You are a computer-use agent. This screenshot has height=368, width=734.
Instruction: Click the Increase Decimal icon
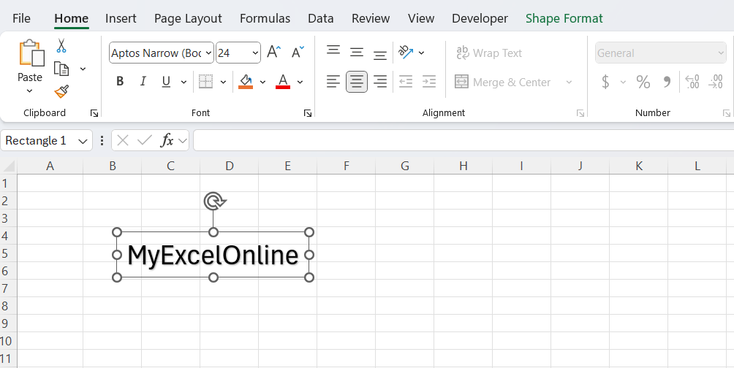692,82
